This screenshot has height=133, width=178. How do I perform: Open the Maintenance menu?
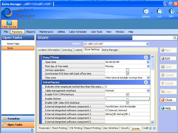46,32
